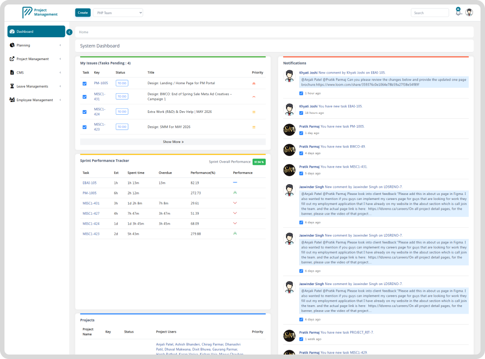Click the title 'Extra Work (R&D) & Dev Help | MAY 2026'
485x359 pixels.
click(x=179, y=112)
